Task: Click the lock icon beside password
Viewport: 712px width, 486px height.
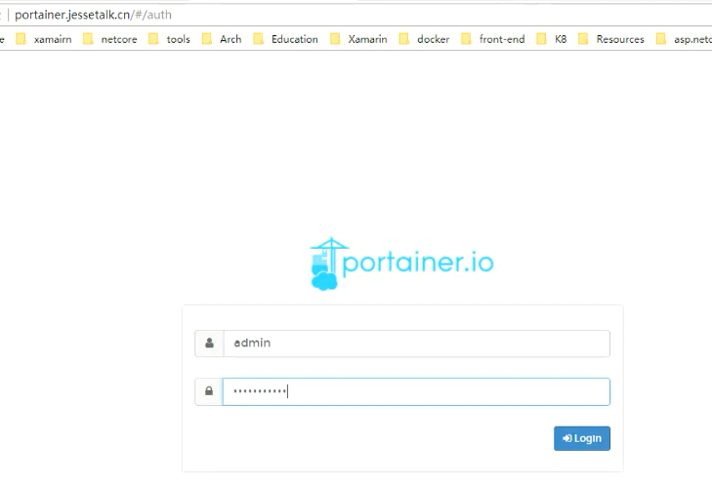Action: [x=209, y=391]
